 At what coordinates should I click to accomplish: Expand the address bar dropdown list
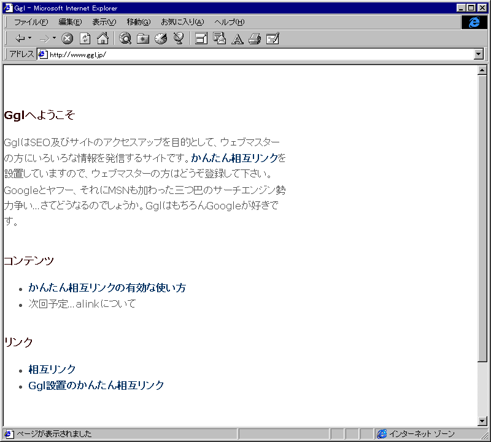479,55
